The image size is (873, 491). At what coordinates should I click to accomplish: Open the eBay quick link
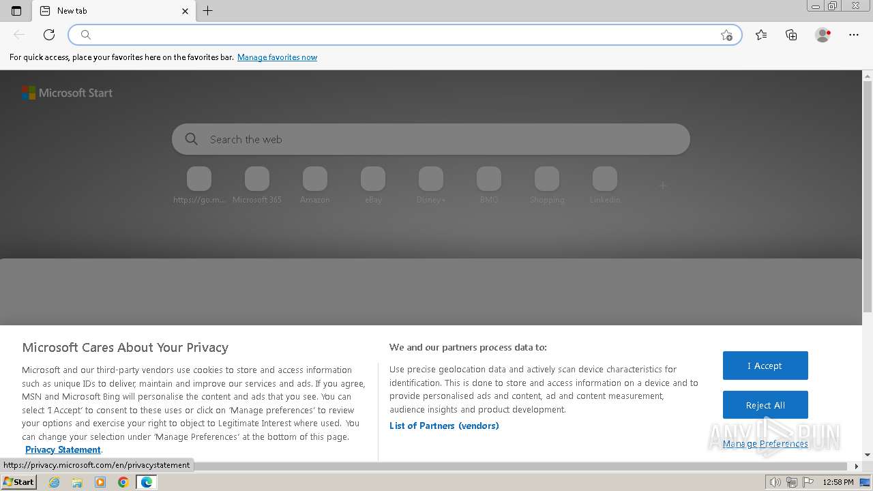tap(373, 185)
